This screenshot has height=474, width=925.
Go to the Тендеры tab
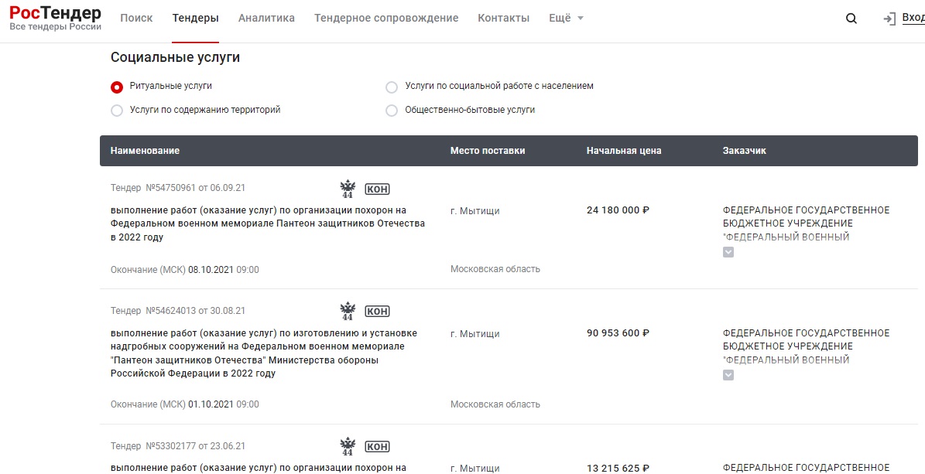point(195,19)
